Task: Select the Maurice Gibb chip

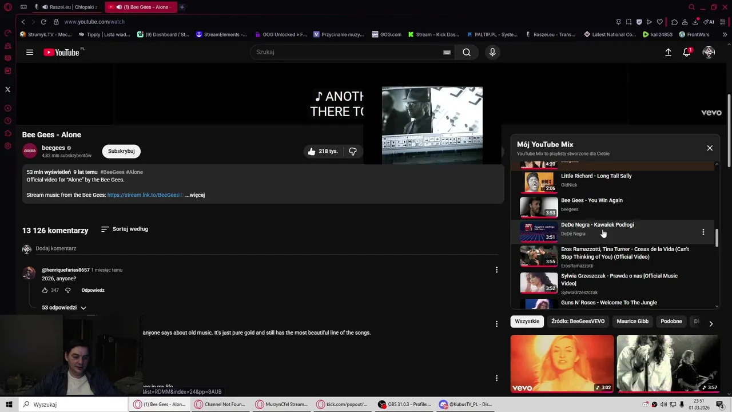Action: 632,322
